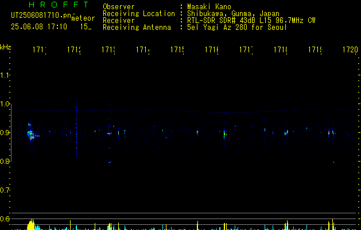The image size is (361, 230).
Task: Select the file name UT2506081710.pn
Action: point(41,16)
